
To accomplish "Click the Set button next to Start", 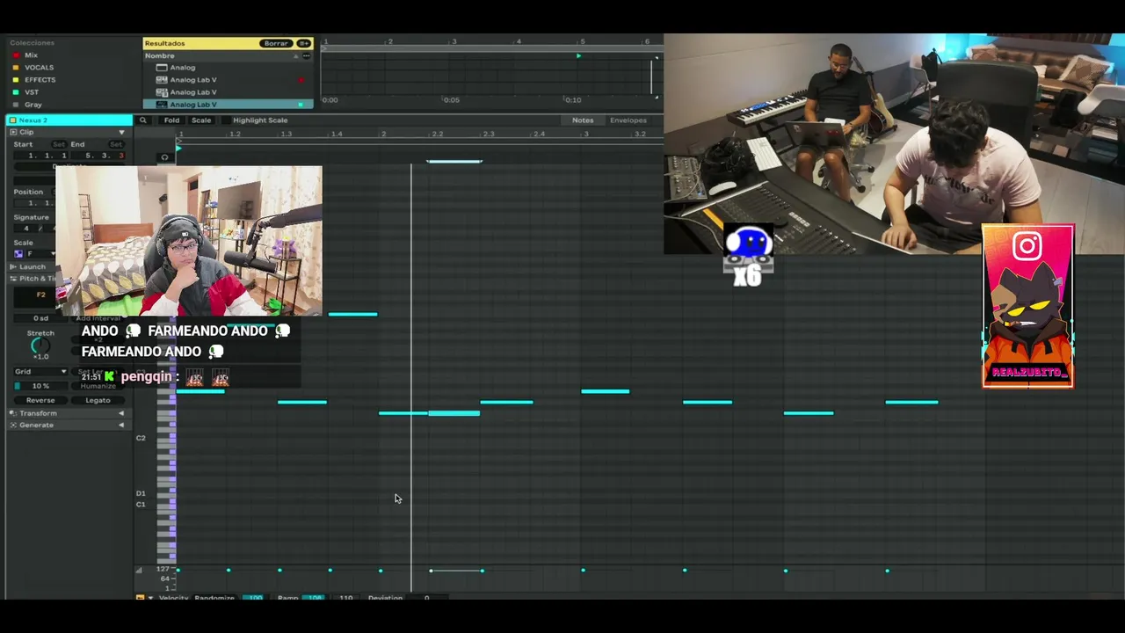I will point(58,144).
